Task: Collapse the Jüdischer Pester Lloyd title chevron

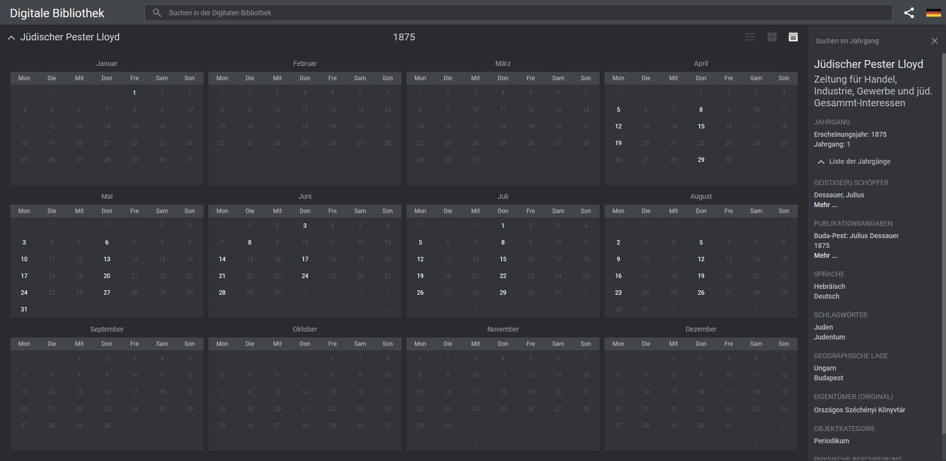Action: pyautogui.click(x=11, y=37)
